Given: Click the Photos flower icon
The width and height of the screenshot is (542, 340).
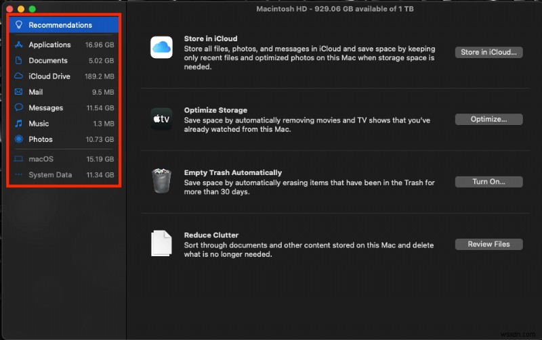Looking at the screenshot, I should [19, 139].
